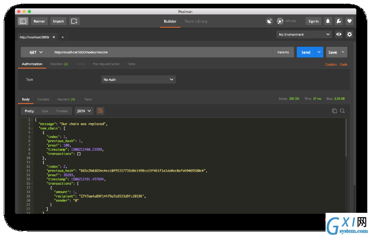
Task: Open the Pre-request Script tab
Action: [106, 64]
